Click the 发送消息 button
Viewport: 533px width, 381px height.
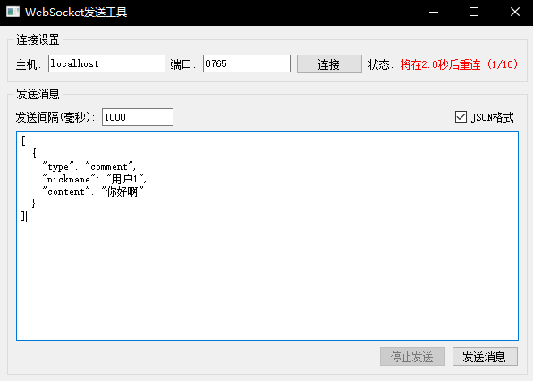tap(485, 357)
